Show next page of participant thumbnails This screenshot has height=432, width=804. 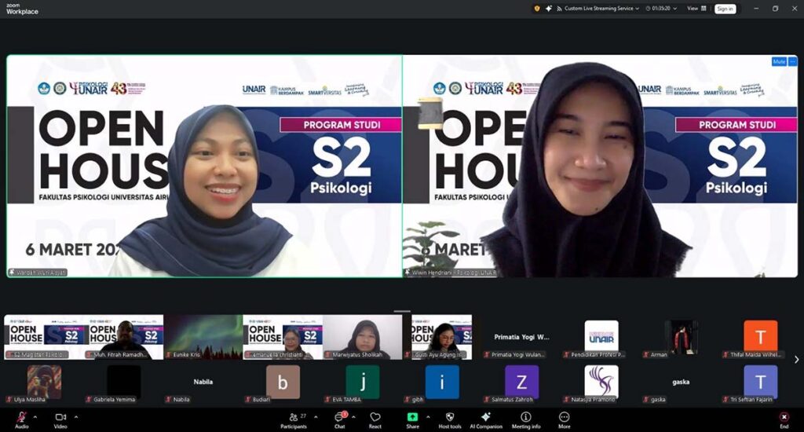tap(796, 360)
